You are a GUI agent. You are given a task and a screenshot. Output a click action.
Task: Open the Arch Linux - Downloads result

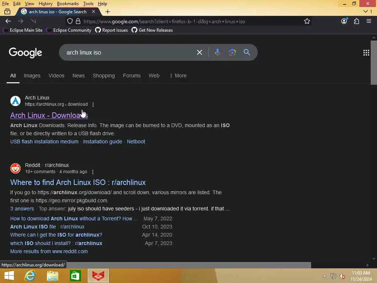49,115
